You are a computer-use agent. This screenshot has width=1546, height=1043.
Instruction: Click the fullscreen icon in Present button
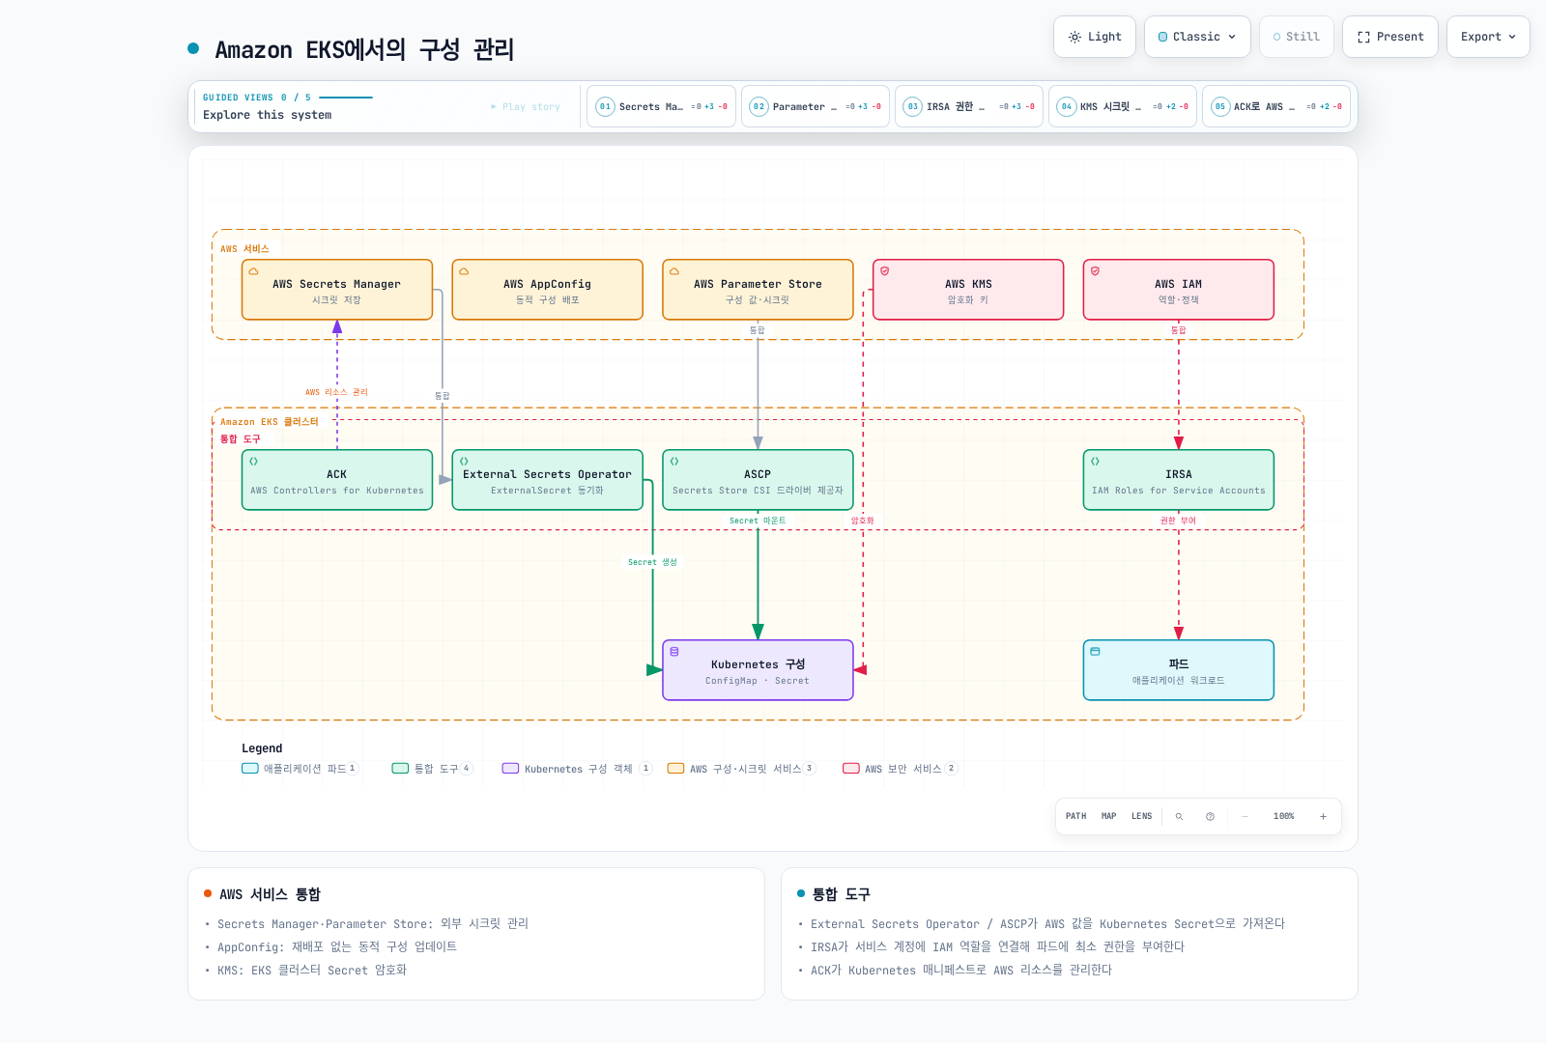point(1363,37)
